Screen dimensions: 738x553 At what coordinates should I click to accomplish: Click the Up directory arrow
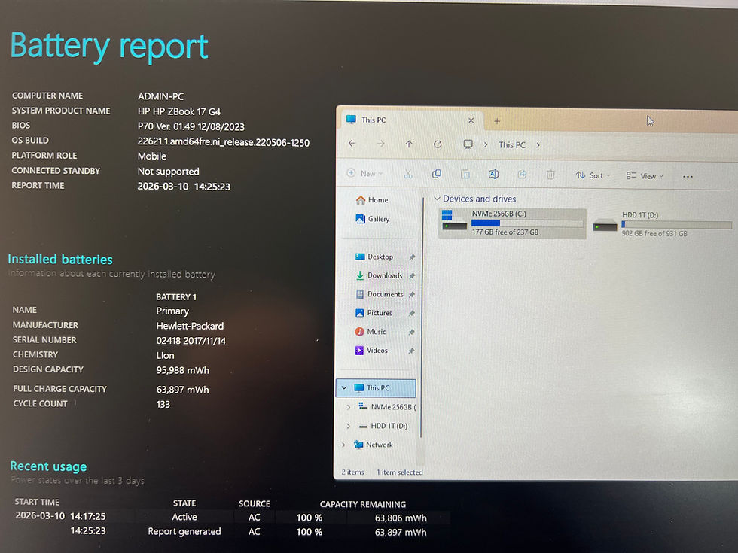coord(409,144)
